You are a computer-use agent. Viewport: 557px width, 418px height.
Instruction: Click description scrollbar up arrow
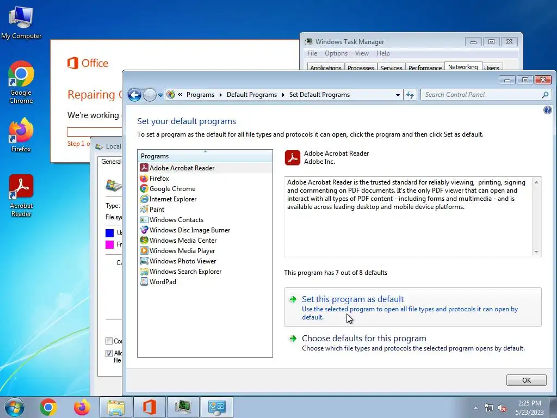pyautogui.click(x=536, y=182)
